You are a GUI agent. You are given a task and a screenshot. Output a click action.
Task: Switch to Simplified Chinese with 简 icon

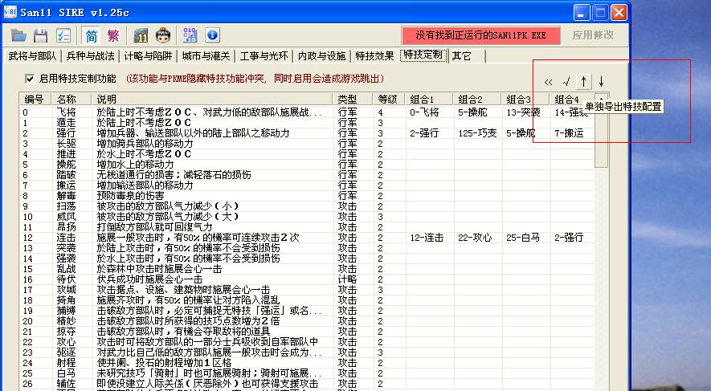pyautogui.click(x=91, y=35)
